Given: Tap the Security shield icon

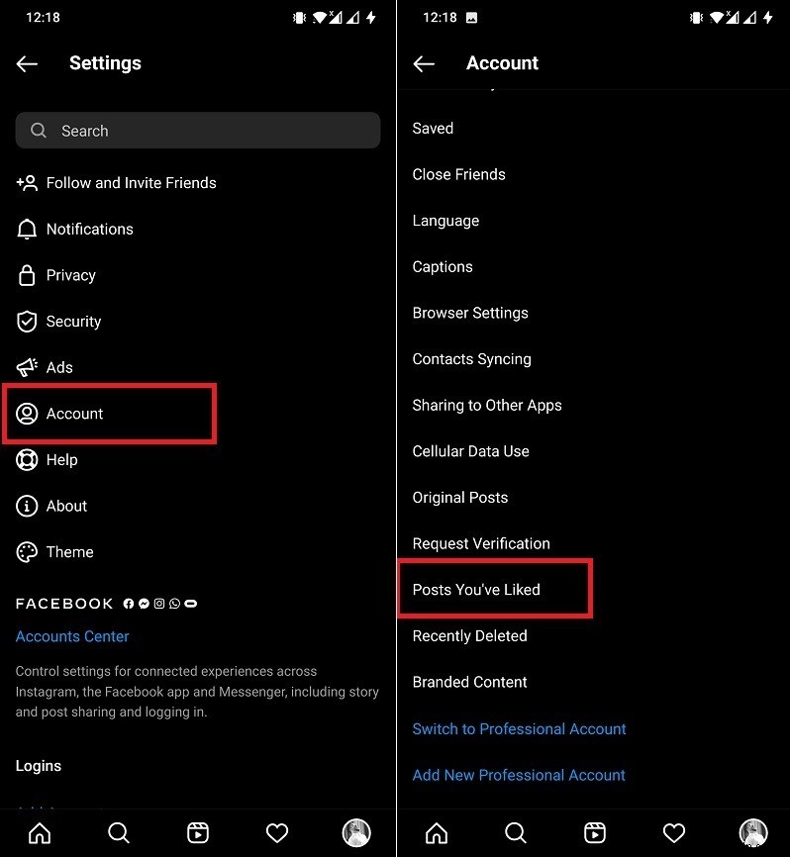Looking at the screenshot, I should pos(27,322).
